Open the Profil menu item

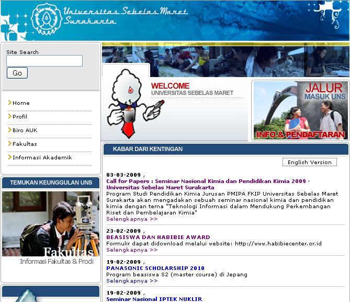[20, 116]
